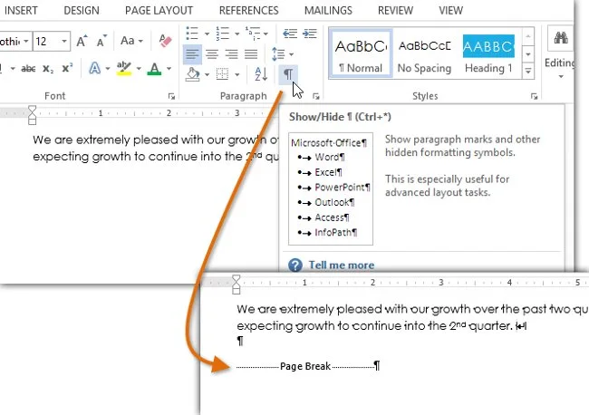Click the help icon beside Tell me more

point(295,265)
